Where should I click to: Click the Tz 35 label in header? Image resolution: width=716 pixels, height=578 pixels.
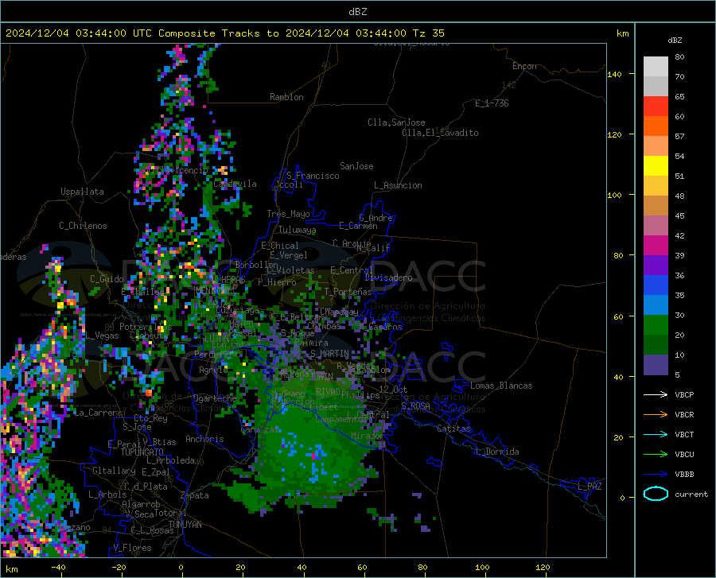pyautogui.click(x=428, y=33)
